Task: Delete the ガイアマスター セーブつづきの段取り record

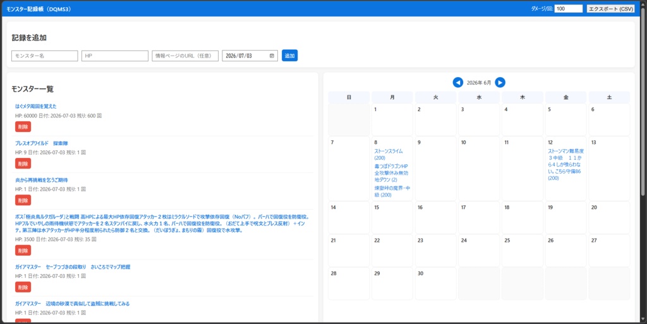Action: tap(23, 287)
